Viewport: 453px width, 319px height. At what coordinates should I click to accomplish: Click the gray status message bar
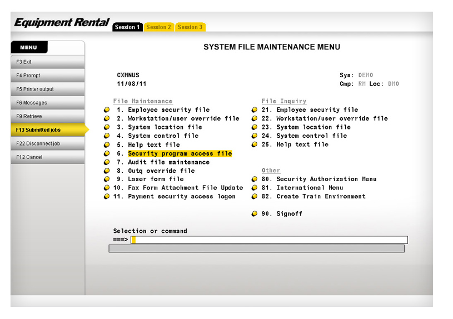[x=257, y=249]
